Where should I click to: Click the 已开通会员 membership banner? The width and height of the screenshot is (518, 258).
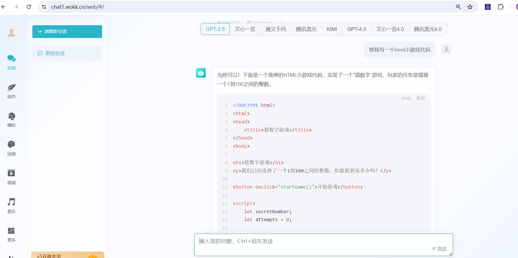pyautogui.click(x=67, y=255)
